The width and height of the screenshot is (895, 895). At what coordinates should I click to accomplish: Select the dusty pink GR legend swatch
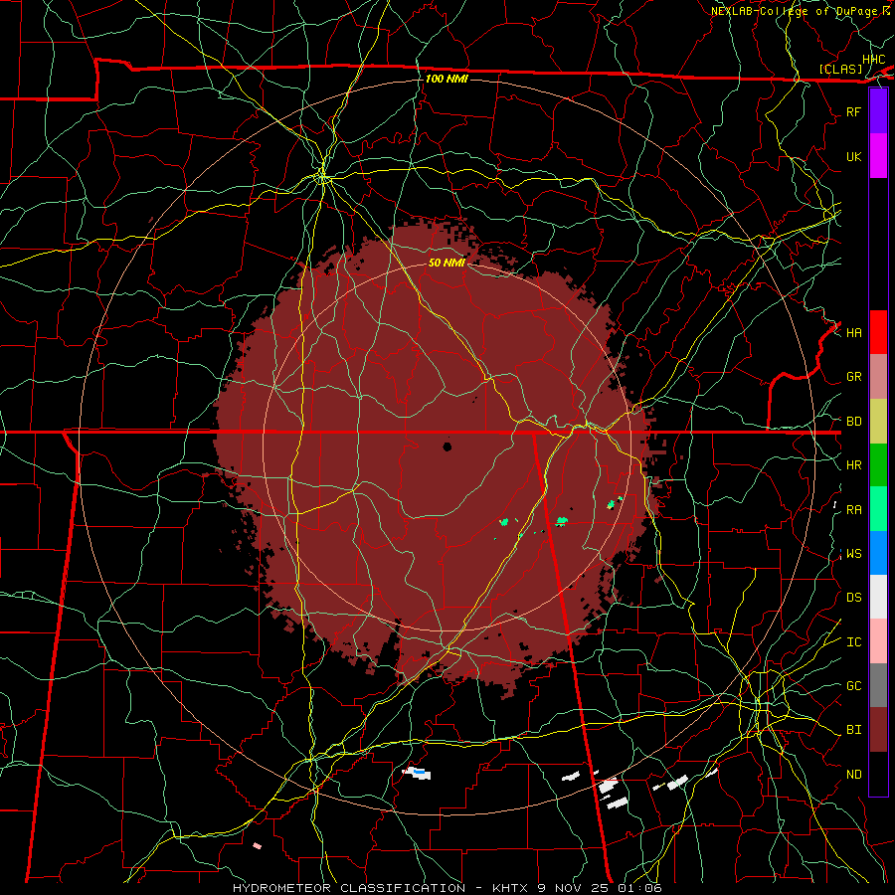878,377
